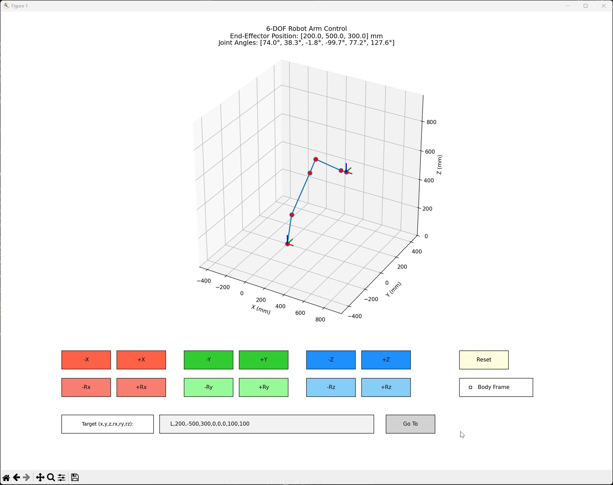Image resolution: width=613 pixels, height=485 pixels.
Task: Activate the Zoom to rectangle tool
Action: tap(51, 477)
